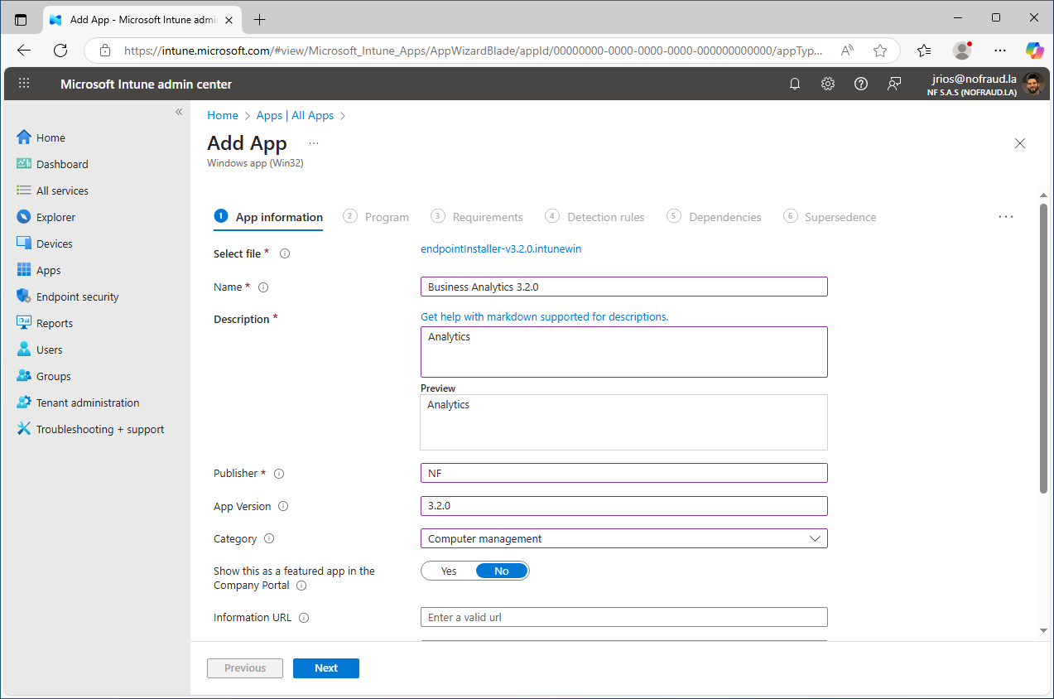Click the Name input field

click(624, 287)
